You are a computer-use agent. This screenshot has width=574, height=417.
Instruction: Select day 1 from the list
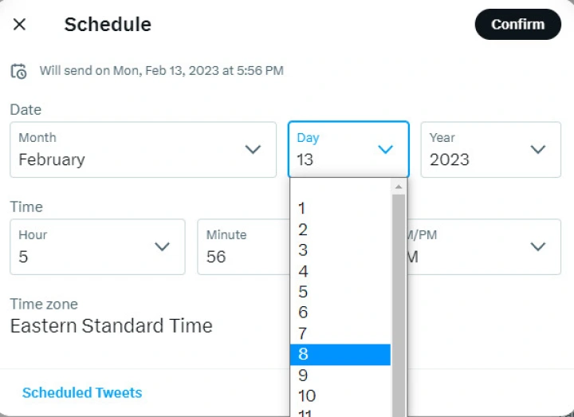tap(340, 209)
